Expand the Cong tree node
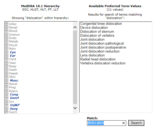 [x=7, y=94]
